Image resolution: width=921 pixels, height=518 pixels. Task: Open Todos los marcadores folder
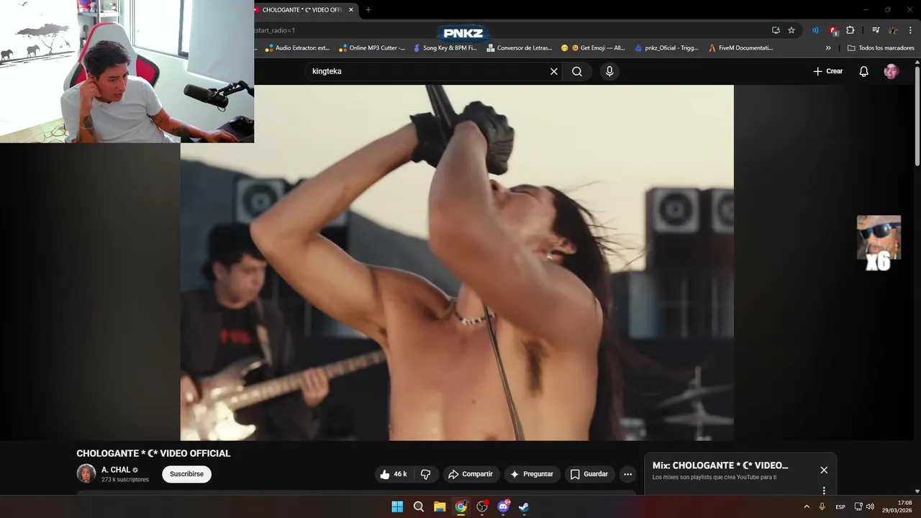881,48
